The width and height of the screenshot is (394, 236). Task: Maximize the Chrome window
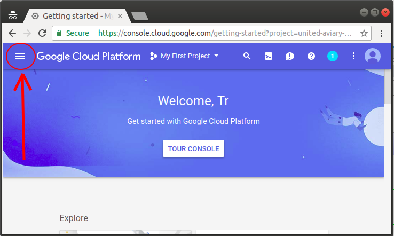(x=375, y=12)
